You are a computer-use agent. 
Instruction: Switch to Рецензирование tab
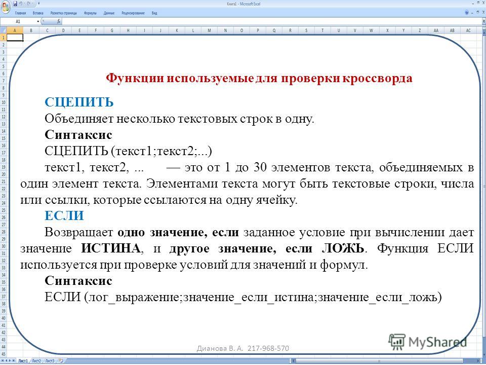133,13
